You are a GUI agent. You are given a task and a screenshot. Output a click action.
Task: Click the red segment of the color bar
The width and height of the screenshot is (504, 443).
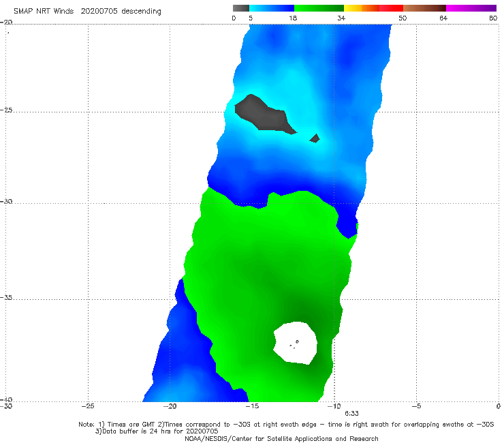pos(391,8)
